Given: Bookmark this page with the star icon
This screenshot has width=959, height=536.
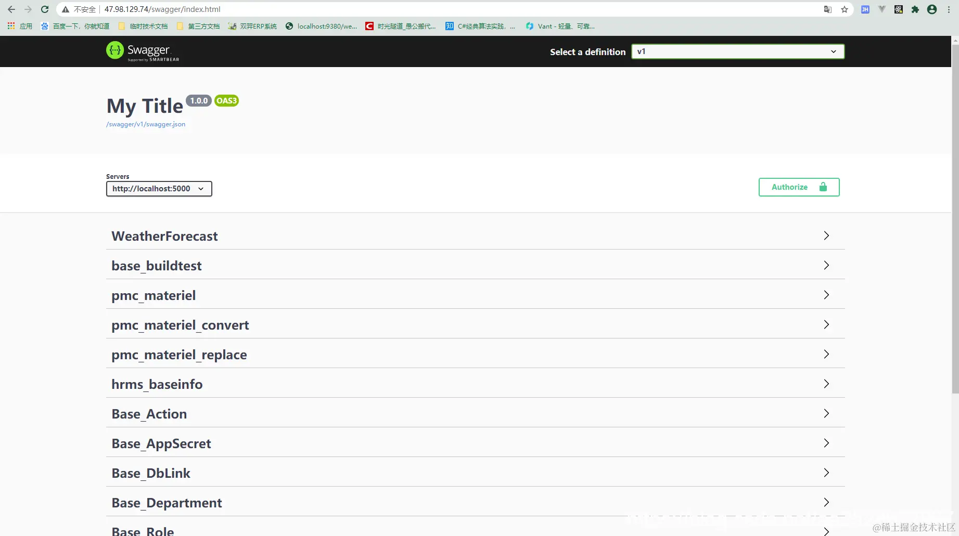Looking at the screenshot, I should point(845,9).
